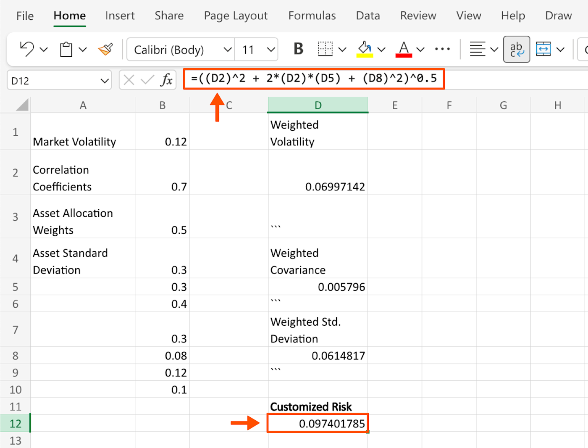
Task: Click Merge and Center icon
Action: pyautogui.click(x=543, y=49)
